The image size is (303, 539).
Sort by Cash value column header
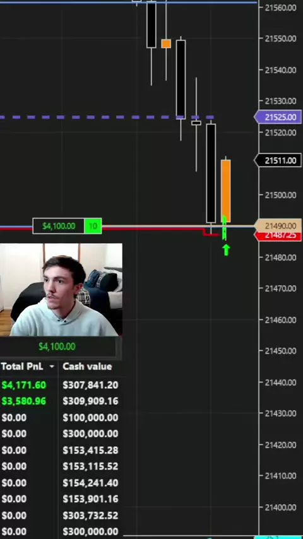point(87,367)
